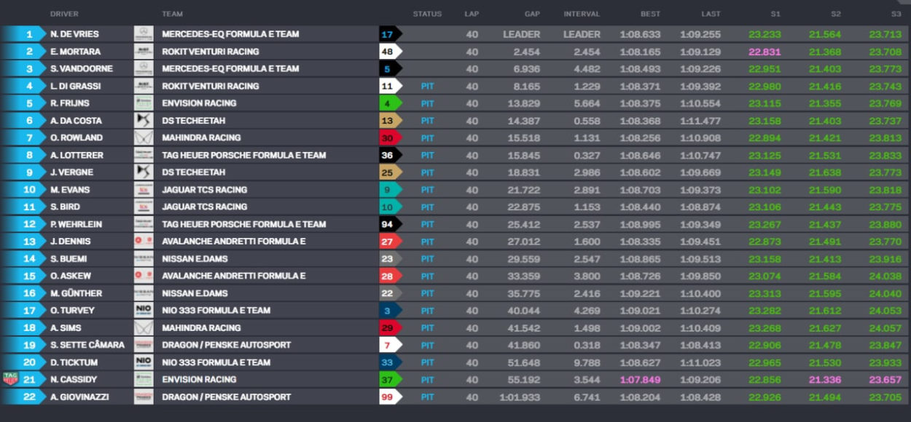Image resolution: width=911 pixels, height=422 pixels.
Task: Click PIT status for L. Di Grassi
Action: click(427, 86)
